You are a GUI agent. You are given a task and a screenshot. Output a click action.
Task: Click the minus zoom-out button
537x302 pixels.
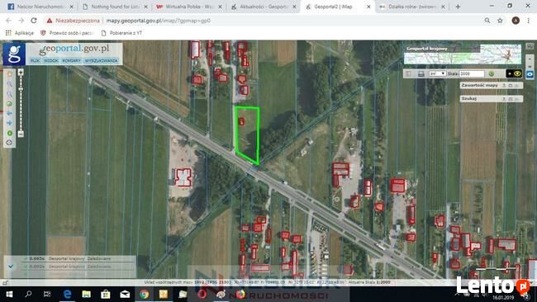pyautogui.click(x=21, y=134)
